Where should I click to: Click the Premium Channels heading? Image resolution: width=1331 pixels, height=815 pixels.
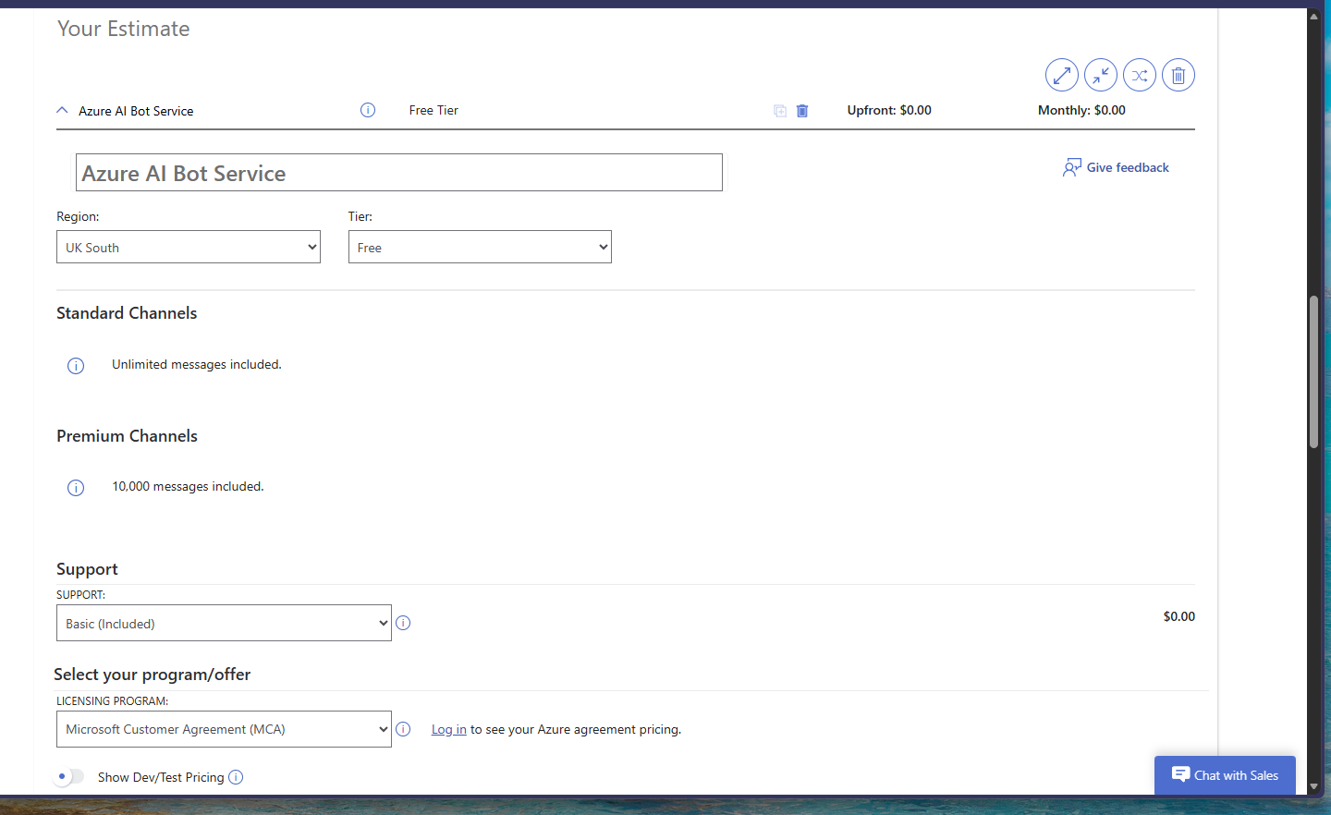[127, 436]
